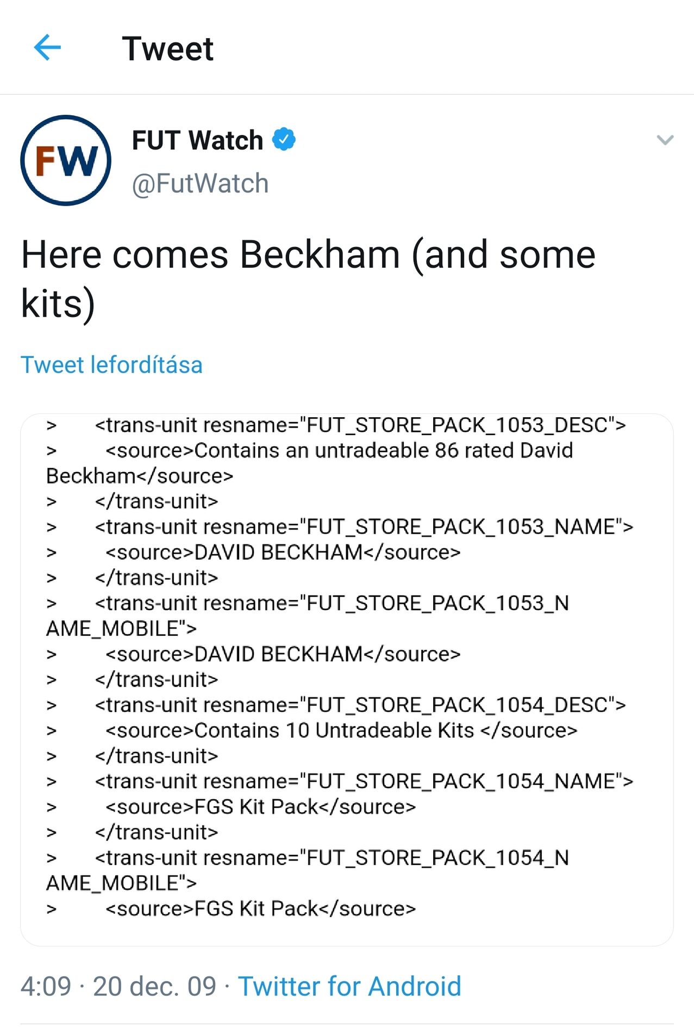
Task: Tap the last 'FGS Kit Pack' line
Action: 260,908
